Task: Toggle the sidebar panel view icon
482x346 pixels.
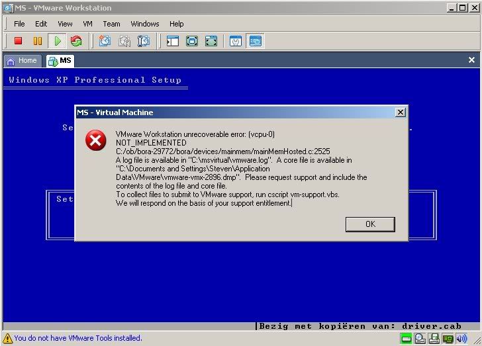Action: coord(172,41)
